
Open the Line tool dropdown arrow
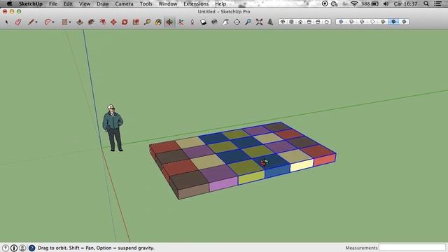pos(36,22)
